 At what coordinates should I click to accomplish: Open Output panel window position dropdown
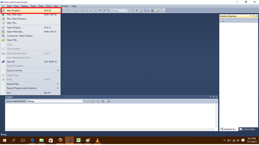coord(210,97)
